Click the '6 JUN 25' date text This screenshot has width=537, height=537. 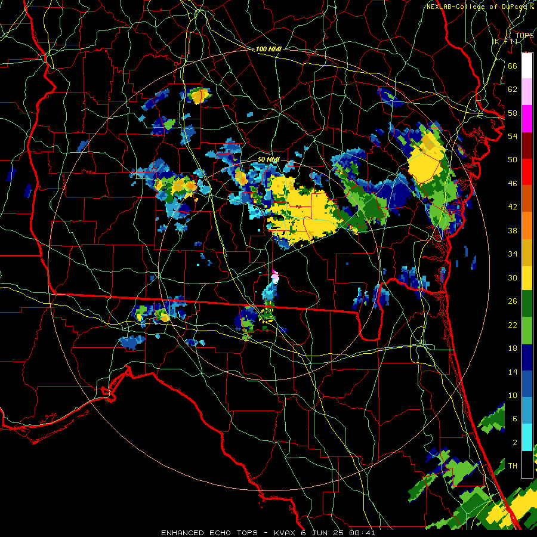click(323, 533)
